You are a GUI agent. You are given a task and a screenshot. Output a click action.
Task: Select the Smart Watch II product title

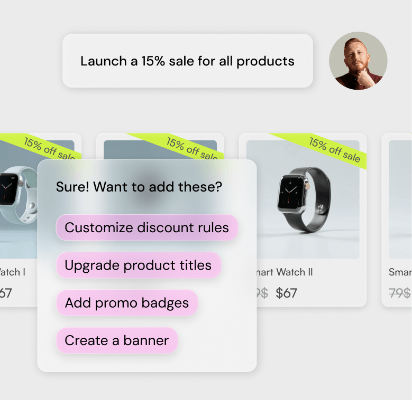pos(285,272)
